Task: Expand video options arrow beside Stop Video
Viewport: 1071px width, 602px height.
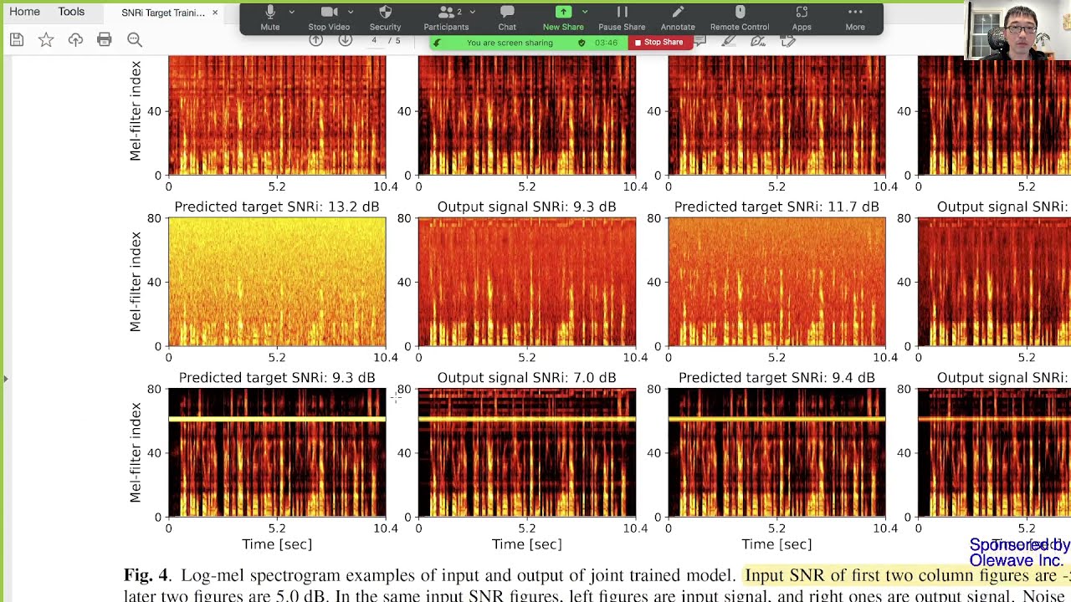Action: click(350, 12)
